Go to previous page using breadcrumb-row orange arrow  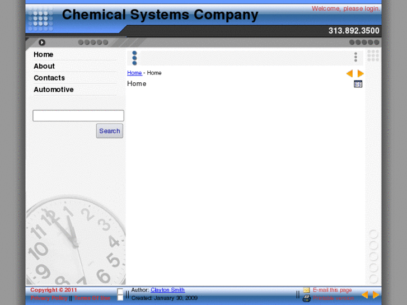(x=349, y=73)
